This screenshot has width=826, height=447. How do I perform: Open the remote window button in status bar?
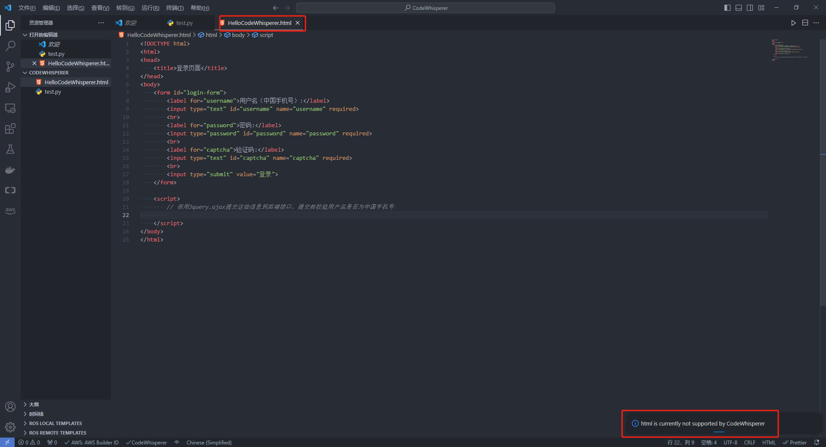[7, 442]
